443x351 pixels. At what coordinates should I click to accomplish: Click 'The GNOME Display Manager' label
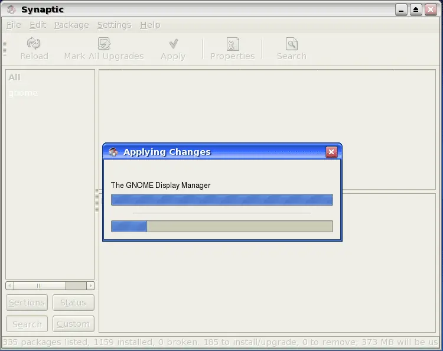coord(161,185)
